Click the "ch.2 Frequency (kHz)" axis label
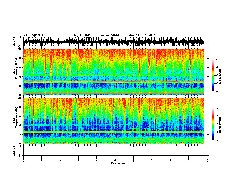233x180 pixels. click(x=15, y=117)
